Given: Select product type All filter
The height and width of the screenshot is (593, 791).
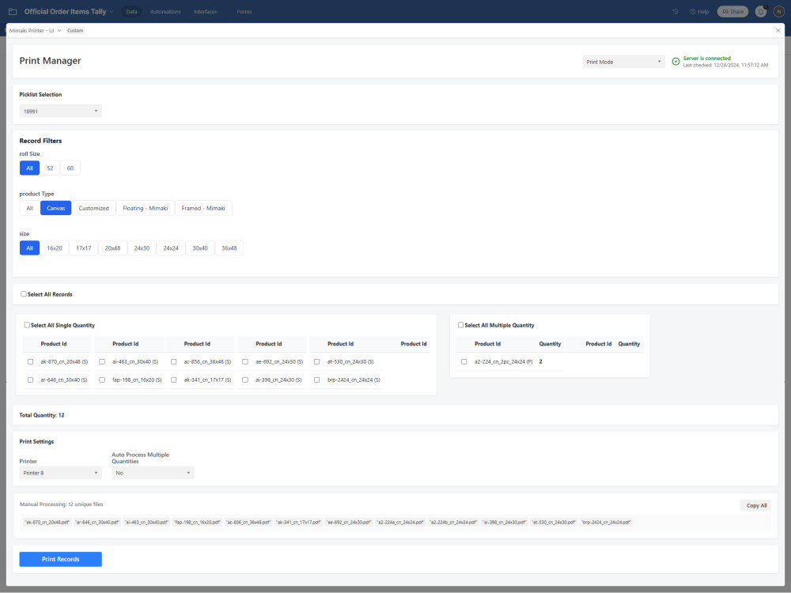Looking at the screenshot, I should click(x=30, y=208).
